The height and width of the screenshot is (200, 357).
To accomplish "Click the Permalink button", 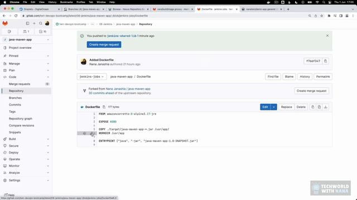I will point(323,77).
